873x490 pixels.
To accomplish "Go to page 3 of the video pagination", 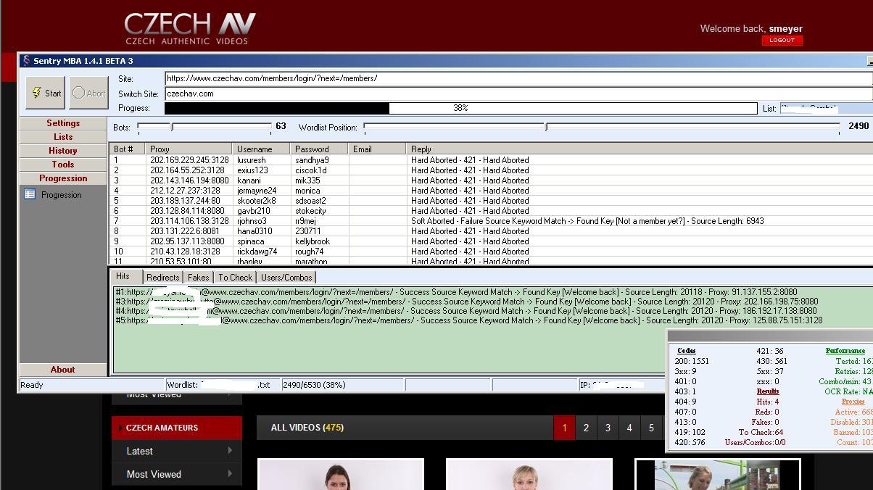I will coord(608,428).
